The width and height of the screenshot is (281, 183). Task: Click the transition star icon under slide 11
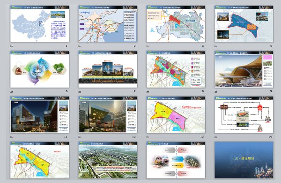tap(12, 137)
